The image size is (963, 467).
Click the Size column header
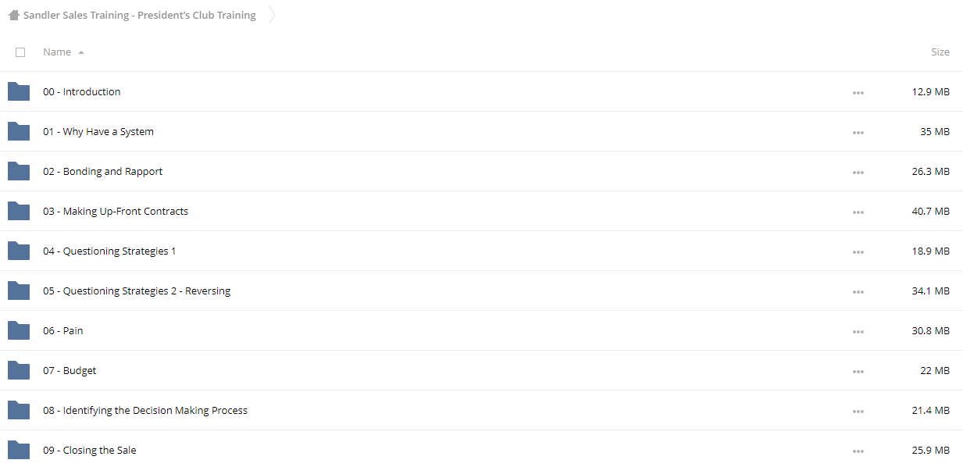tap(940, 52)
